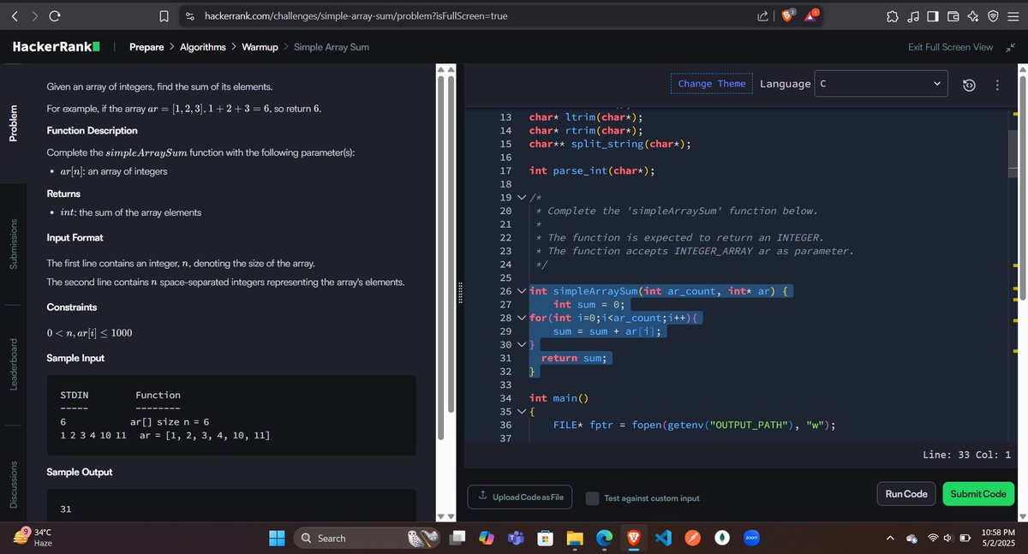The width and height of the screenshot is (1028, 554).
Task: Click Run Code button
Action: [905, 494]
